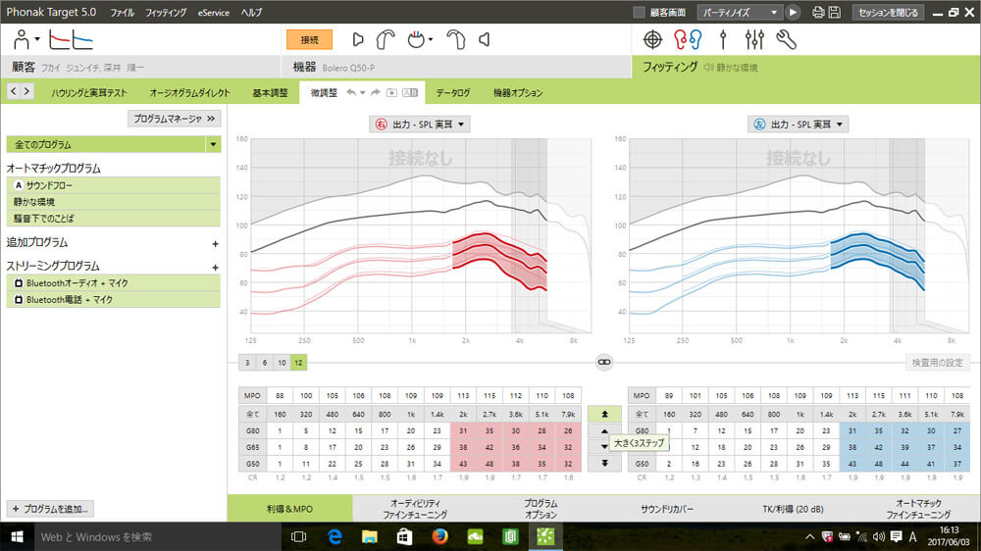Add program with ストリーミングプログラム plus
The width and height of the screenshot is (981, 551).
pos(215,268)
